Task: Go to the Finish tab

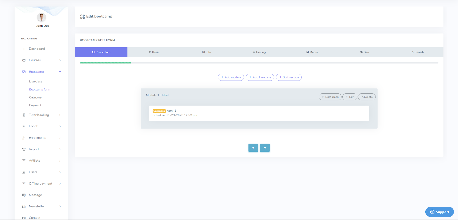Action: point(417,52)
